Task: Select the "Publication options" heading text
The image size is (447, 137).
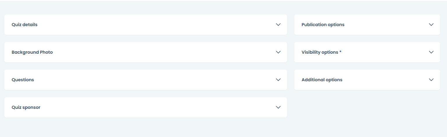Action: point(323,25)
